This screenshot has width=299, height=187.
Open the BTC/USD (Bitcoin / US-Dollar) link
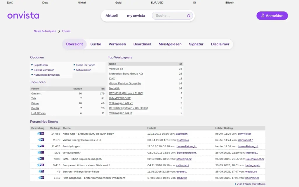coord(128,108)
